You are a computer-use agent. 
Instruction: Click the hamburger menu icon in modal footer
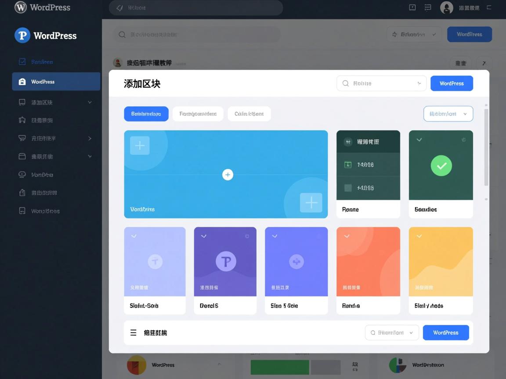pyautogui.click(x=133, y=333)
